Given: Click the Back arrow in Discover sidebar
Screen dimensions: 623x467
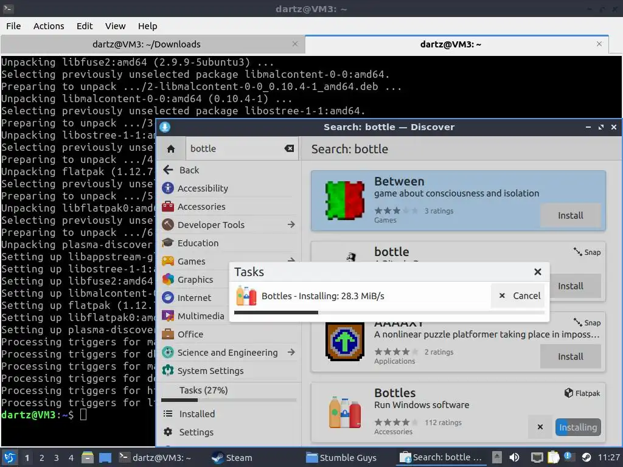Looking at the screenshot, I should (168, 170).
